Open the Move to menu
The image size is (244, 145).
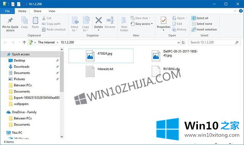[x=75, y=24]
